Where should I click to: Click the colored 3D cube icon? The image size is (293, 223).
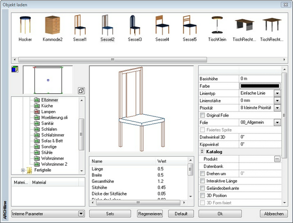pos(15,69)
